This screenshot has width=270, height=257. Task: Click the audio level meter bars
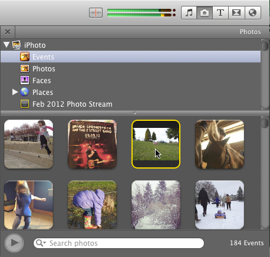141,13
